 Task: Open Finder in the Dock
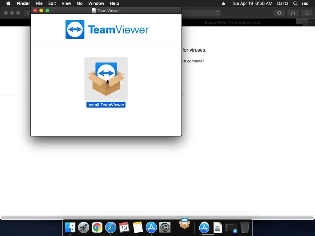click(x=70, y=227)
